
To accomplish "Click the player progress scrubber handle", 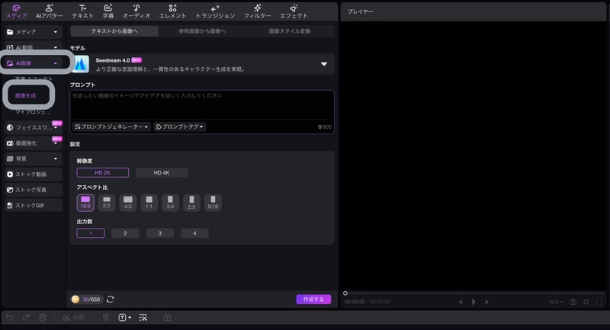I will tap(345, 293).
